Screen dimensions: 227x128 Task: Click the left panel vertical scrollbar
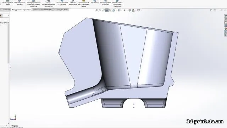point(9,43)
